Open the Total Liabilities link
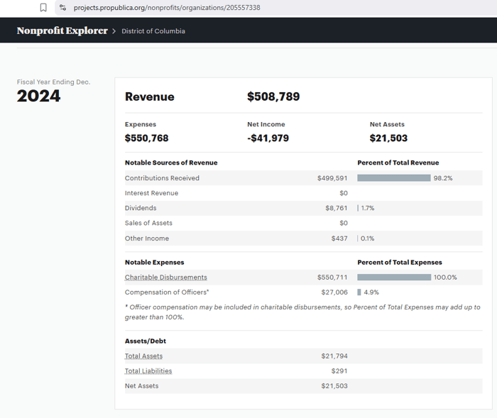497x418 pixels. pyautogui.click(x=148, y=371)
